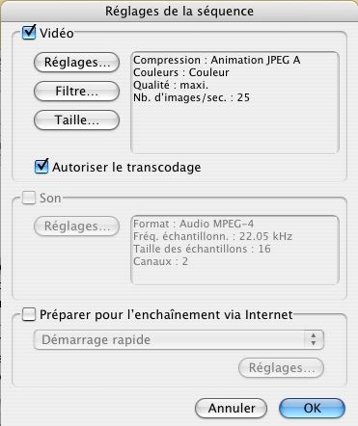
Task: Click the Son section Réglages… button
Action: 76,226
